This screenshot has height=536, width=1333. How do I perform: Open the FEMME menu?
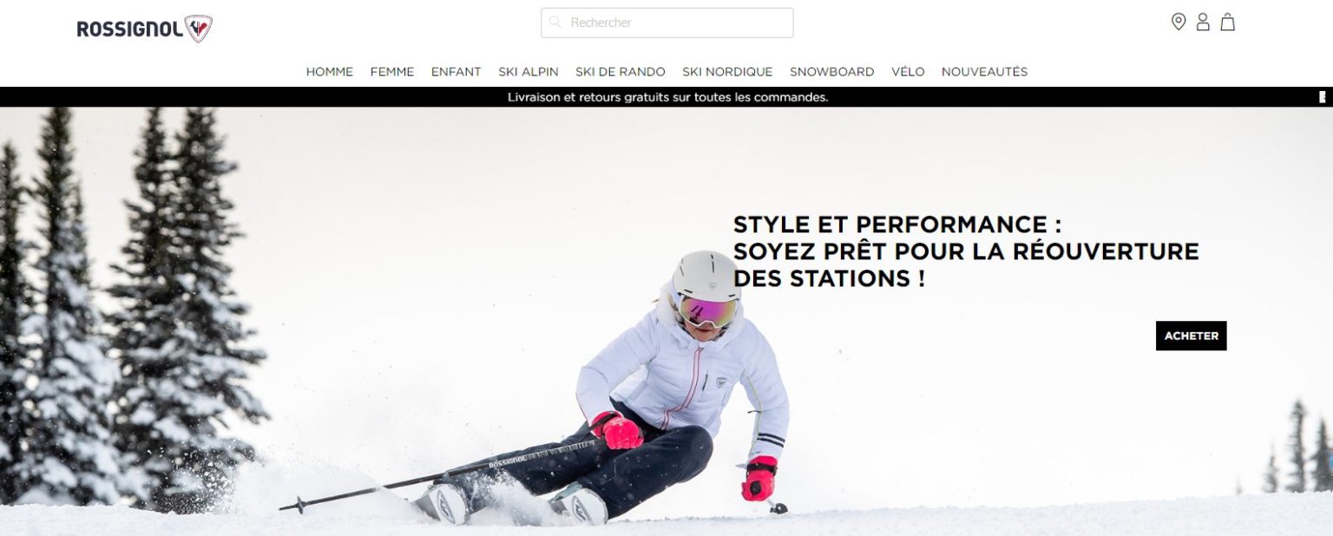(x=392, y=72)
